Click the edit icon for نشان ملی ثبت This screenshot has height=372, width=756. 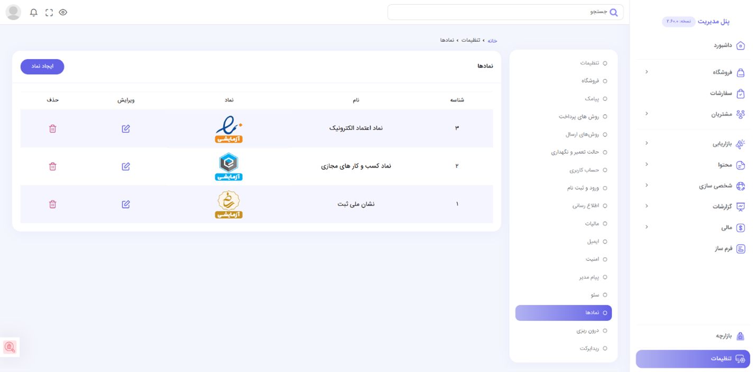coord(126,204)
